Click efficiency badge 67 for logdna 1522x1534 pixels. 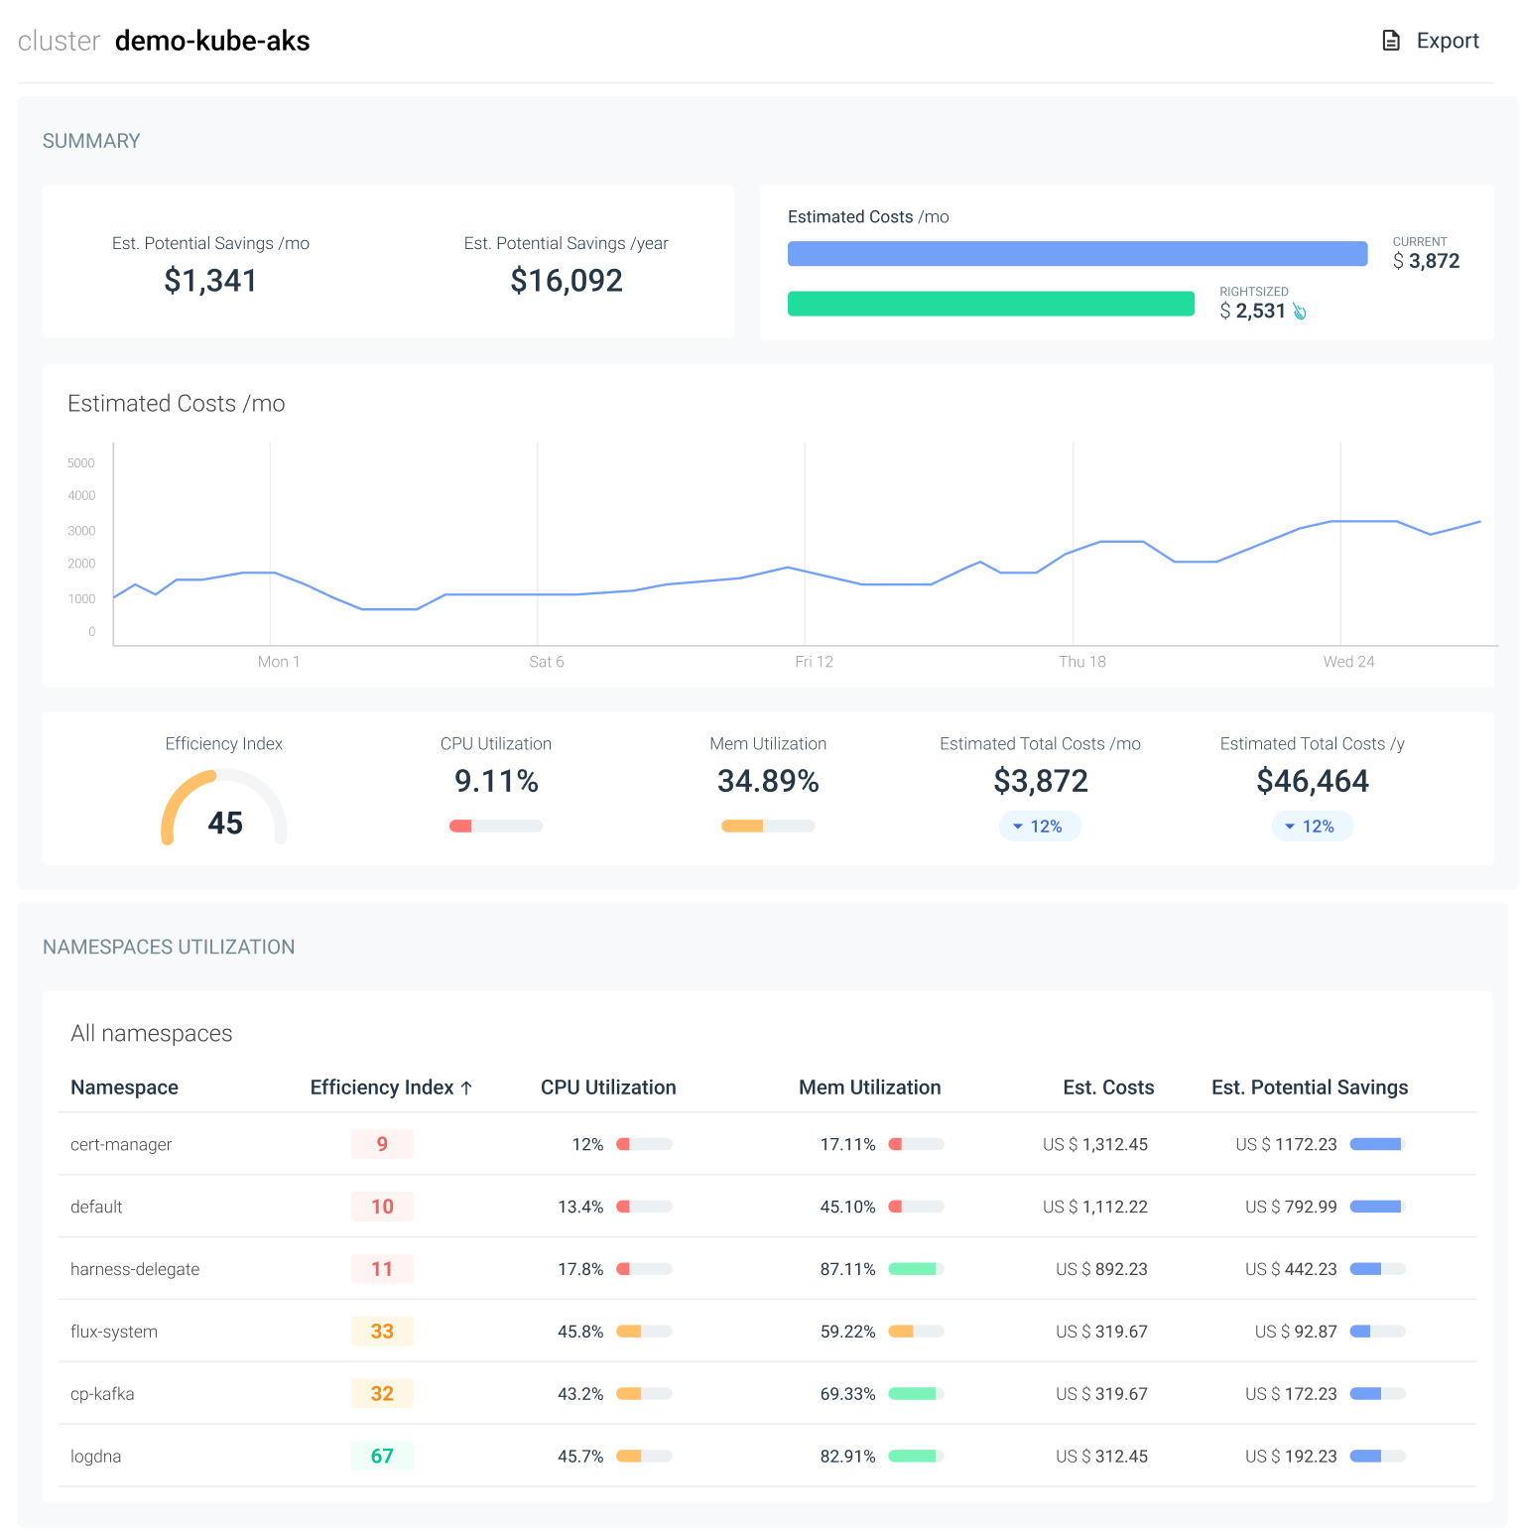pos(382,1457)
